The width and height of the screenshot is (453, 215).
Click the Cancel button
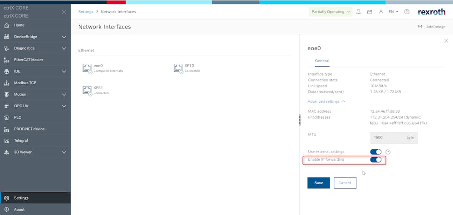tap(345, 183)
